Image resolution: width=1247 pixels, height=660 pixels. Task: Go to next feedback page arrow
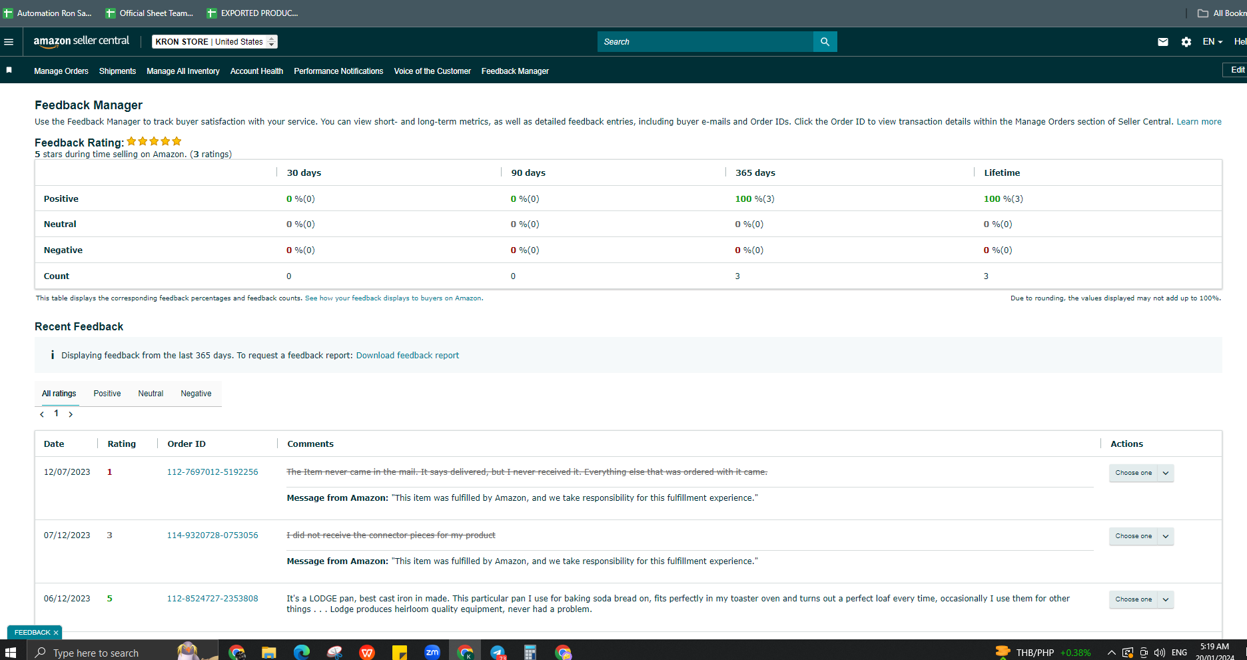[71, 414]
